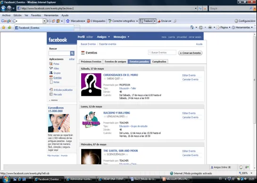Viewport: 257px width, 183px height.
Task: Click the Marcadores star icon in the Google toolbar
Action: pyautogui.click(x=68, y=21)
